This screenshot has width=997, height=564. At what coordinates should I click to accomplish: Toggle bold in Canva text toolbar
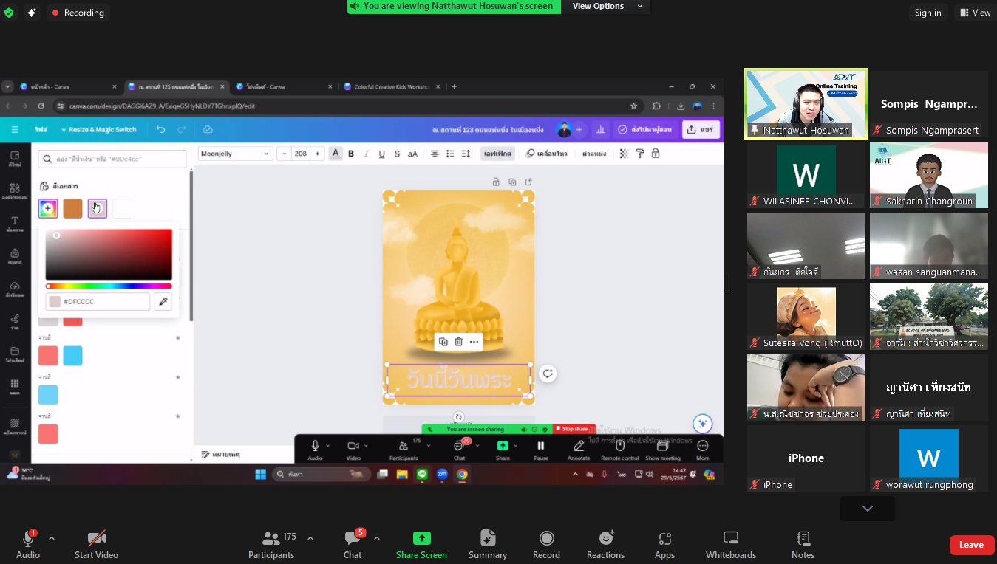(x=351, y=154)
